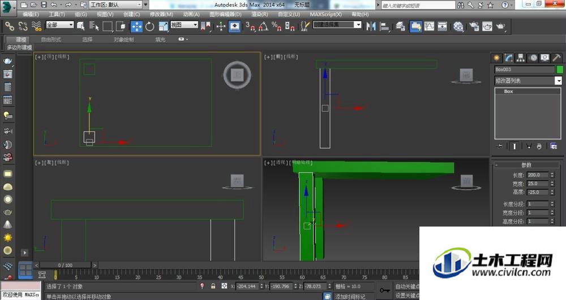Toggle the 3D Snaps magnet icon
566x300 pixels.
point(250,27)
